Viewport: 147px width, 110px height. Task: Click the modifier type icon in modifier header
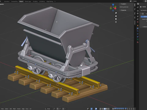(x=143, y=14)
